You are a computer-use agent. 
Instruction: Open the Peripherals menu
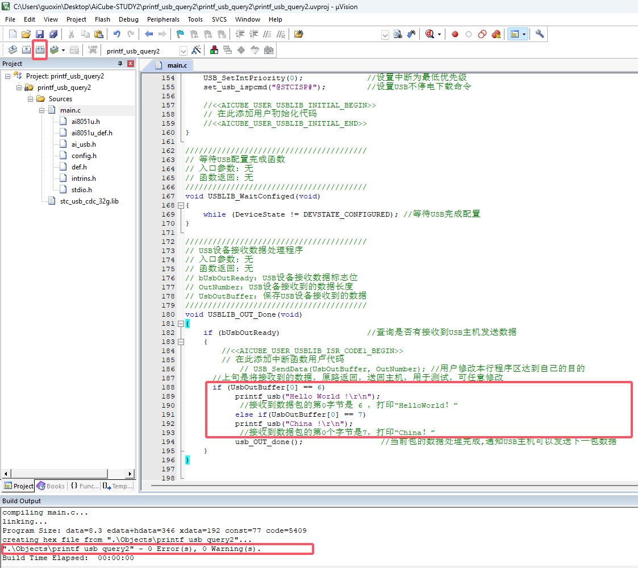pyautogui.click(x=163, y=19)
